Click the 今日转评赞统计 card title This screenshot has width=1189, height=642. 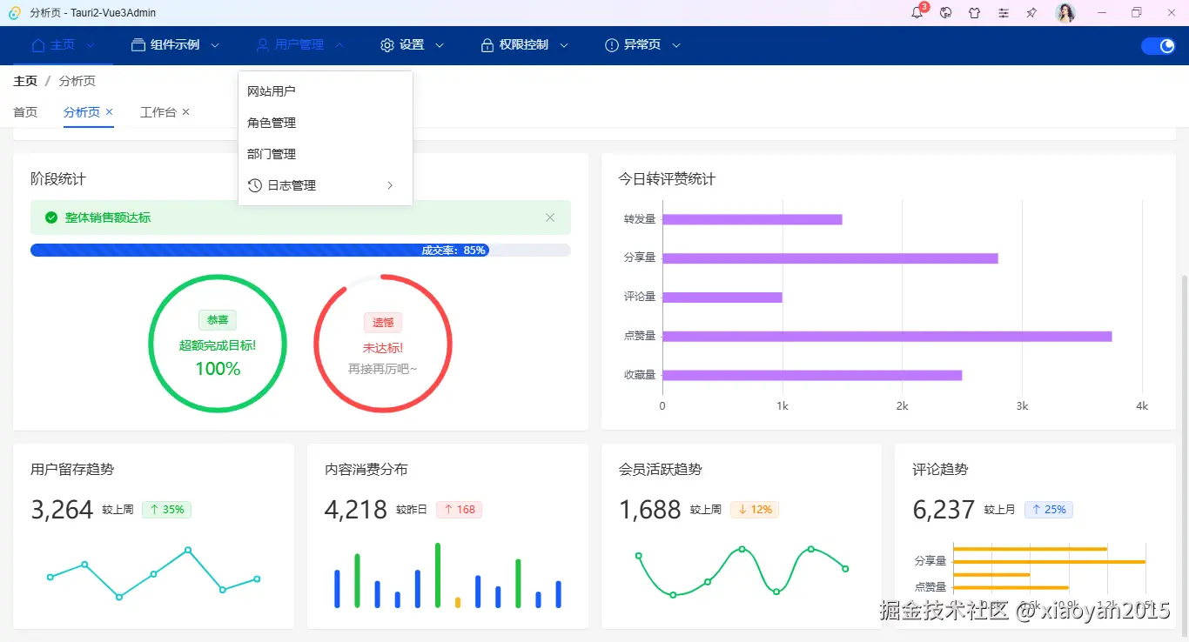point(667,179)
